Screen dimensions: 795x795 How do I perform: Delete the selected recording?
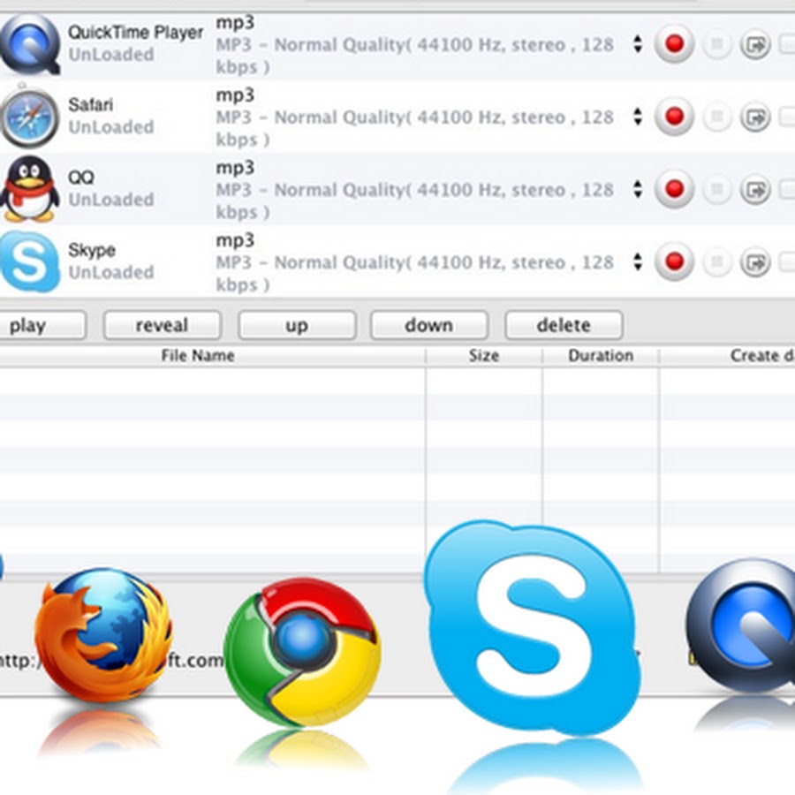564,325
